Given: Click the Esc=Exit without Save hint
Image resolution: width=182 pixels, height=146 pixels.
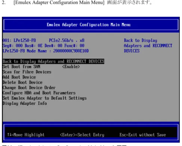Looking at the screenshot, I should coord(143,135).
